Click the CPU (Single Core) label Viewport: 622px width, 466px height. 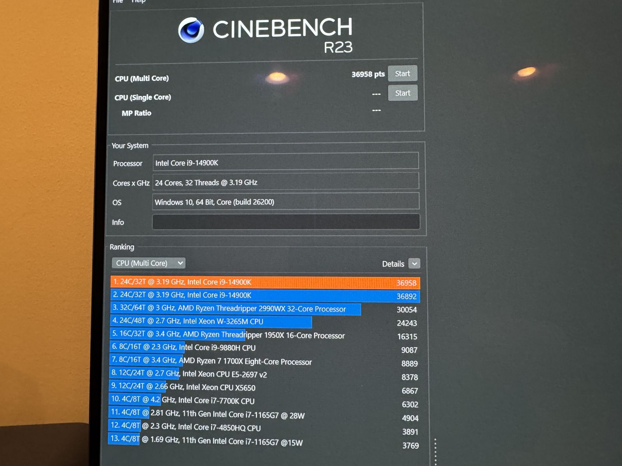pos(143,97)
